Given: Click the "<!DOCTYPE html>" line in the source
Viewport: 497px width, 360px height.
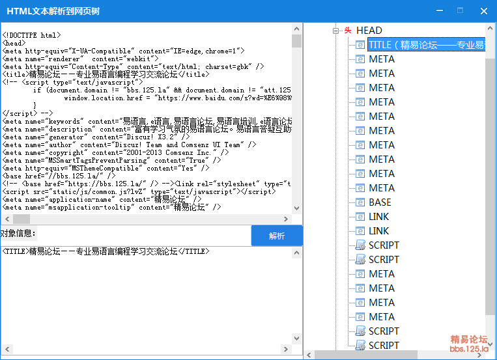Looking at the screenshot, I should click(31, 35).
